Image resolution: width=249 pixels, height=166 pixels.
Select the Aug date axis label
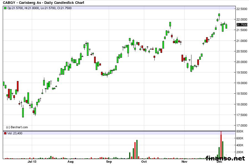71,161
